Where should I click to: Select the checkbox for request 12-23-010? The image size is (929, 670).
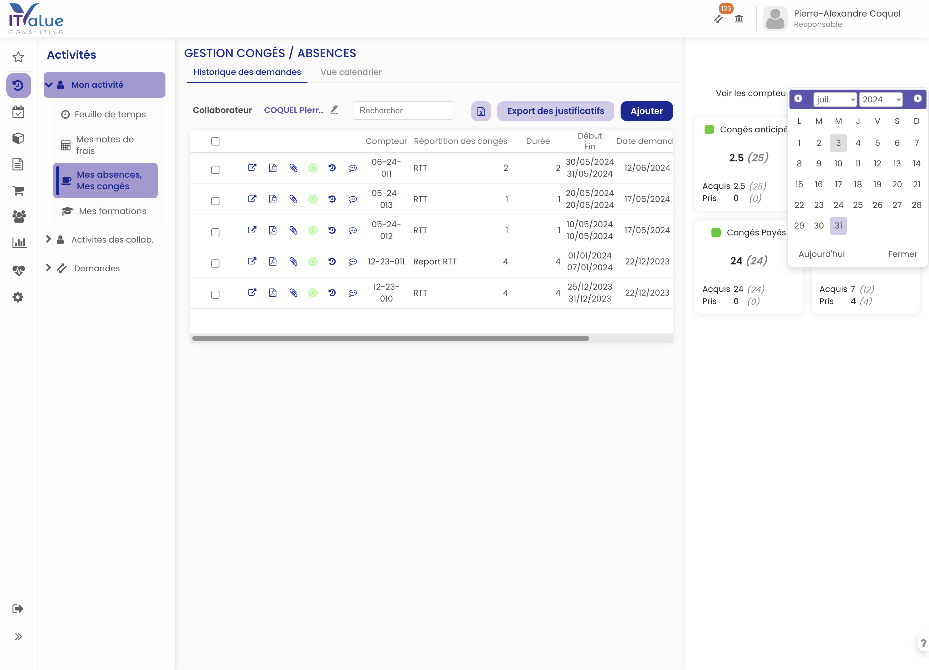[215, 295]
